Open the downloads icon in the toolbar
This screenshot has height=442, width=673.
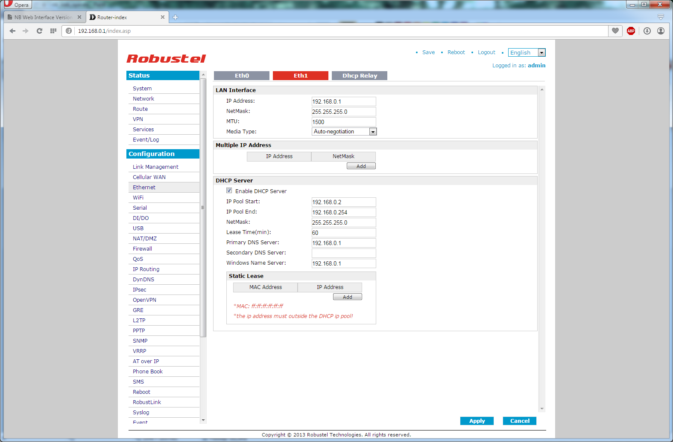click(647, 31)
